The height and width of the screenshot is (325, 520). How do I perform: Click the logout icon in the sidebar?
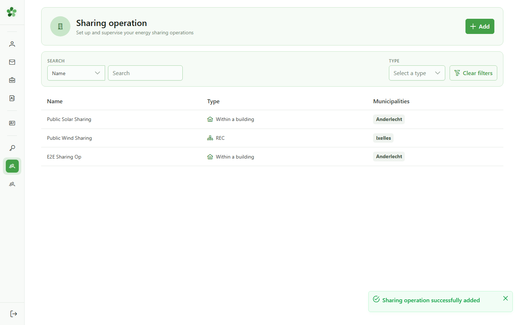[x=13, y=314]
